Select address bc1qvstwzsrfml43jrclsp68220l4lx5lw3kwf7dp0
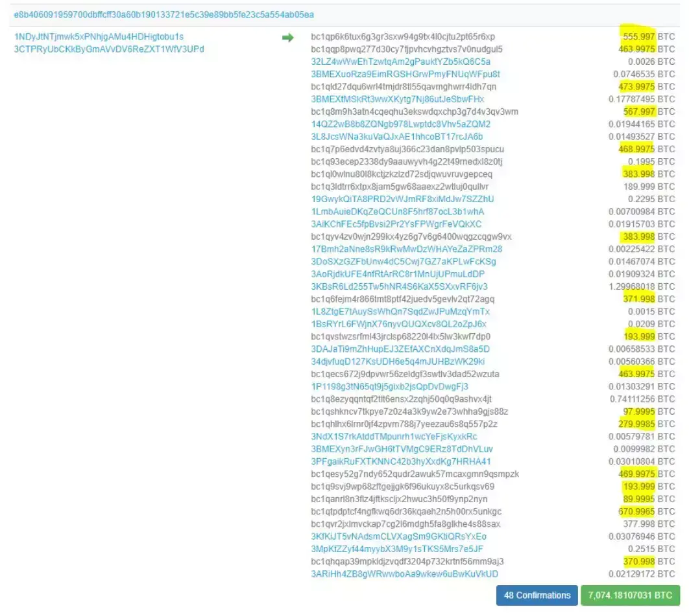This screenshot has height=613, width=689. click(400, 336)
